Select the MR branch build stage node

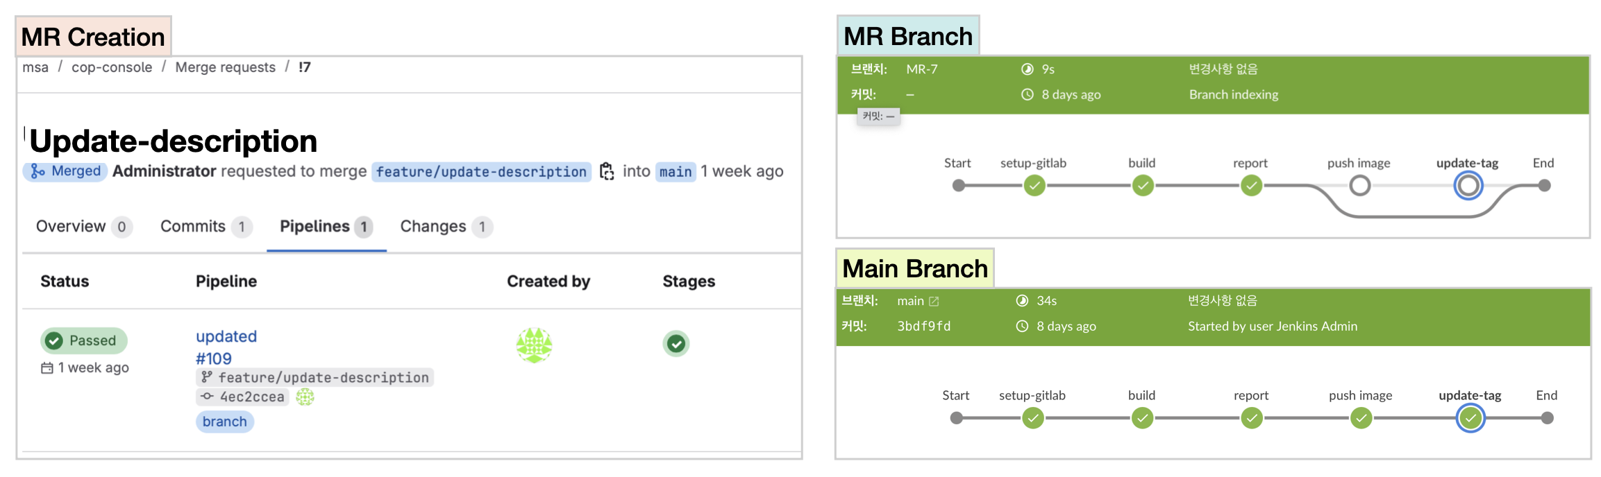click(x=1143, y=186)
